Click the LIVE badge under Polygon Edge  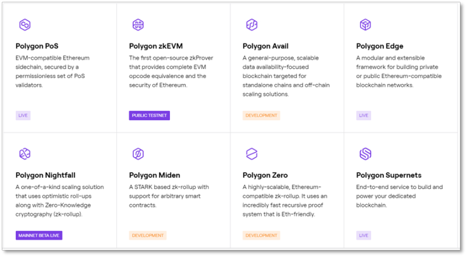coord(363,115)
